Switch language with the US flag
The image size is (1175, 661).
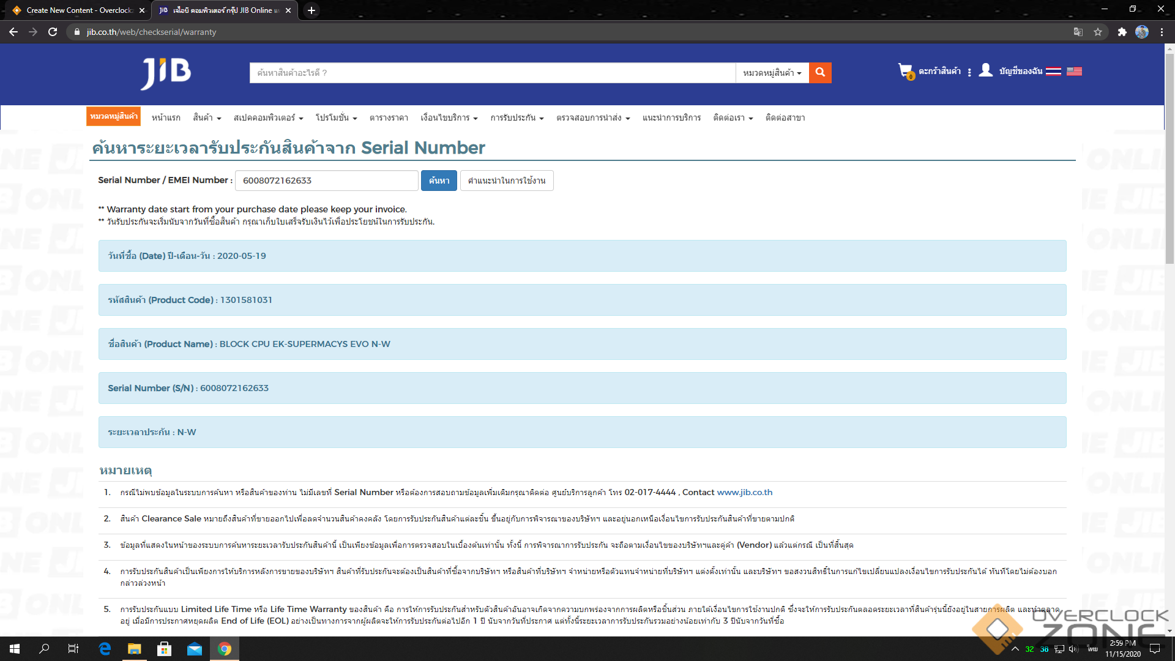[x=1074, y=72]
